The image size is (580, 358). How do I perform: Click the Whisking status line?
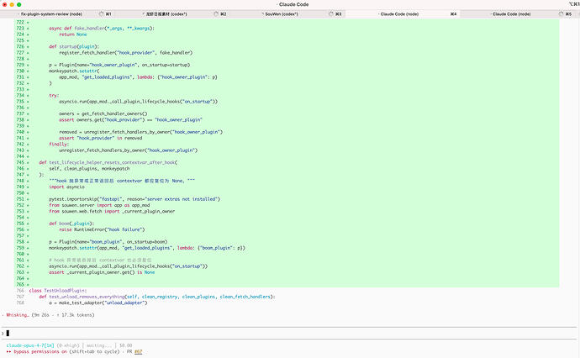[x=50, y=315]
